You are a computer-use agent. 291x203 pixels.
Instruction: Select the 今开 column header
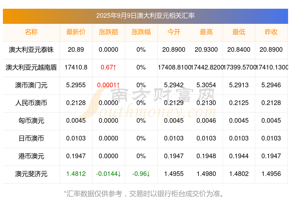174,32
